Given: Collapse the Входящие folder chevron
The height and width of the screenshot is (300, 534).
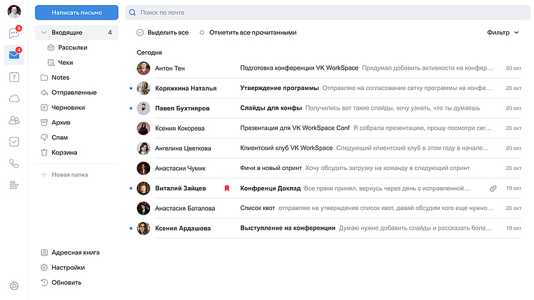Looking at the screenshot, I should point(44,32).
